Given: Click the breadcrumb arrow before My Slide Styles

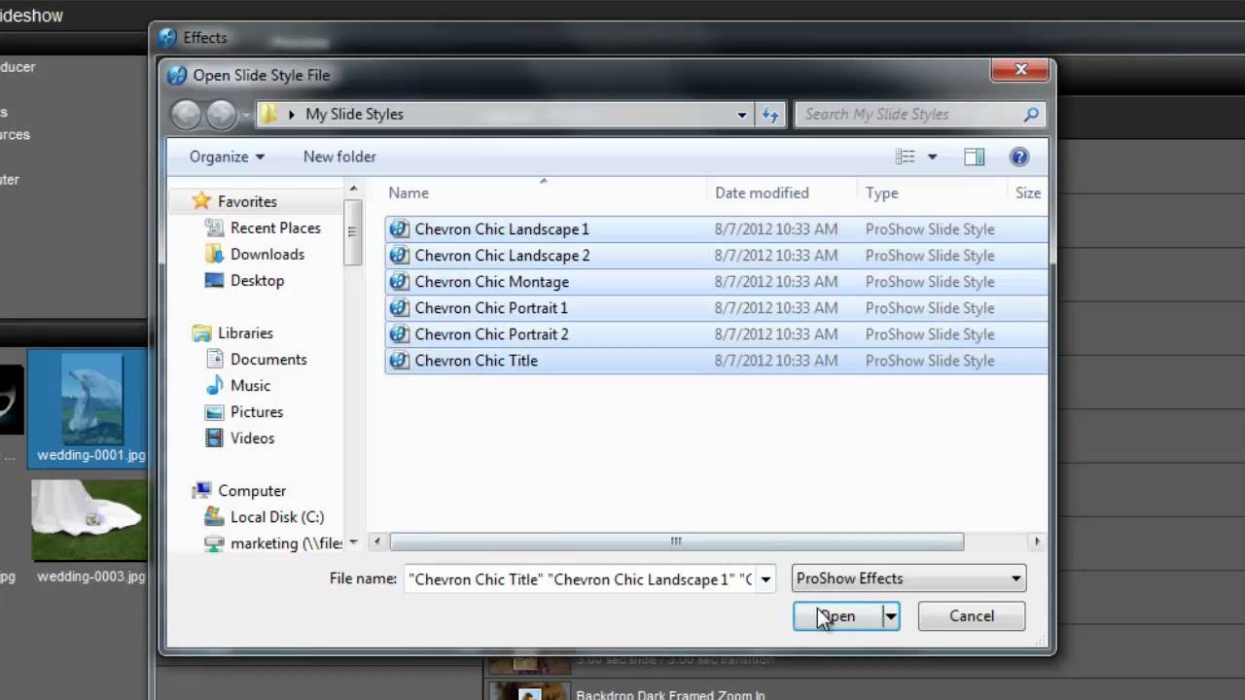Looking at the screenshot, I should (x=291, y=115).
